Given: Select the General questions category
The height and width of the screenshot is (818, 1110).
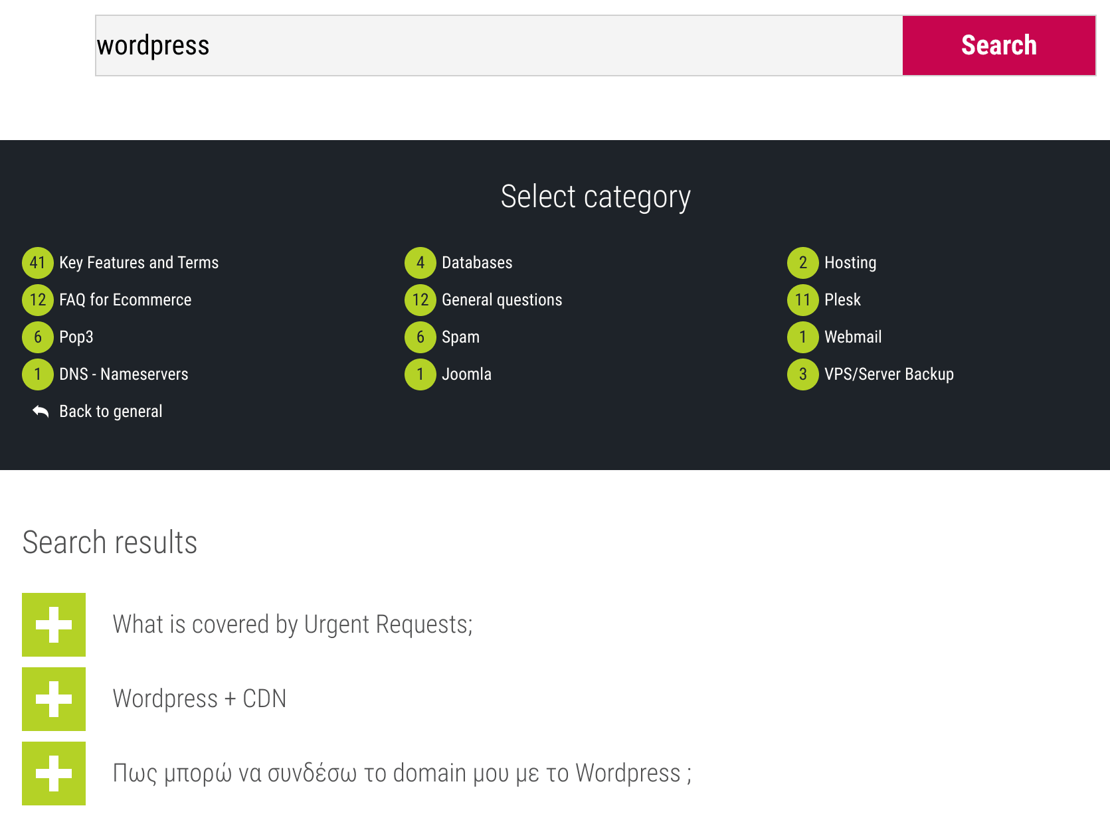Looking at the screenshot, I should point(502,300).
